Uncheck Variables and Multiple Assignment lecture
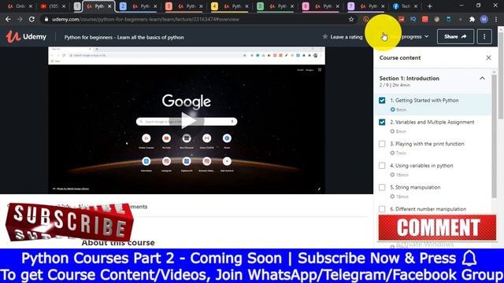 coord(382,123)
